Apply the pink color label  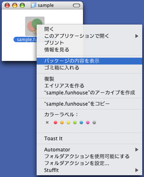88,123
